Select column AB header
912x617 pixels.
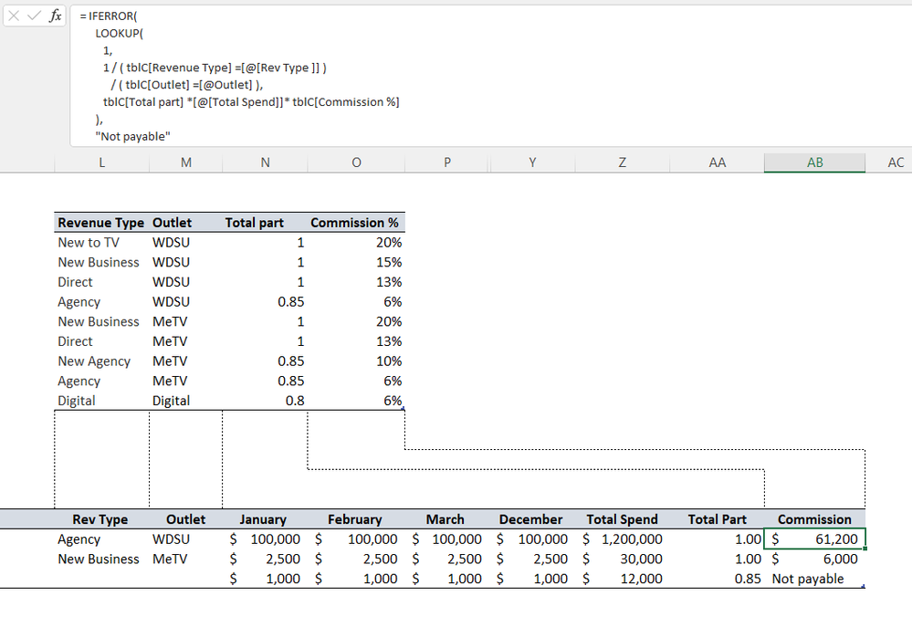point(815,162)
